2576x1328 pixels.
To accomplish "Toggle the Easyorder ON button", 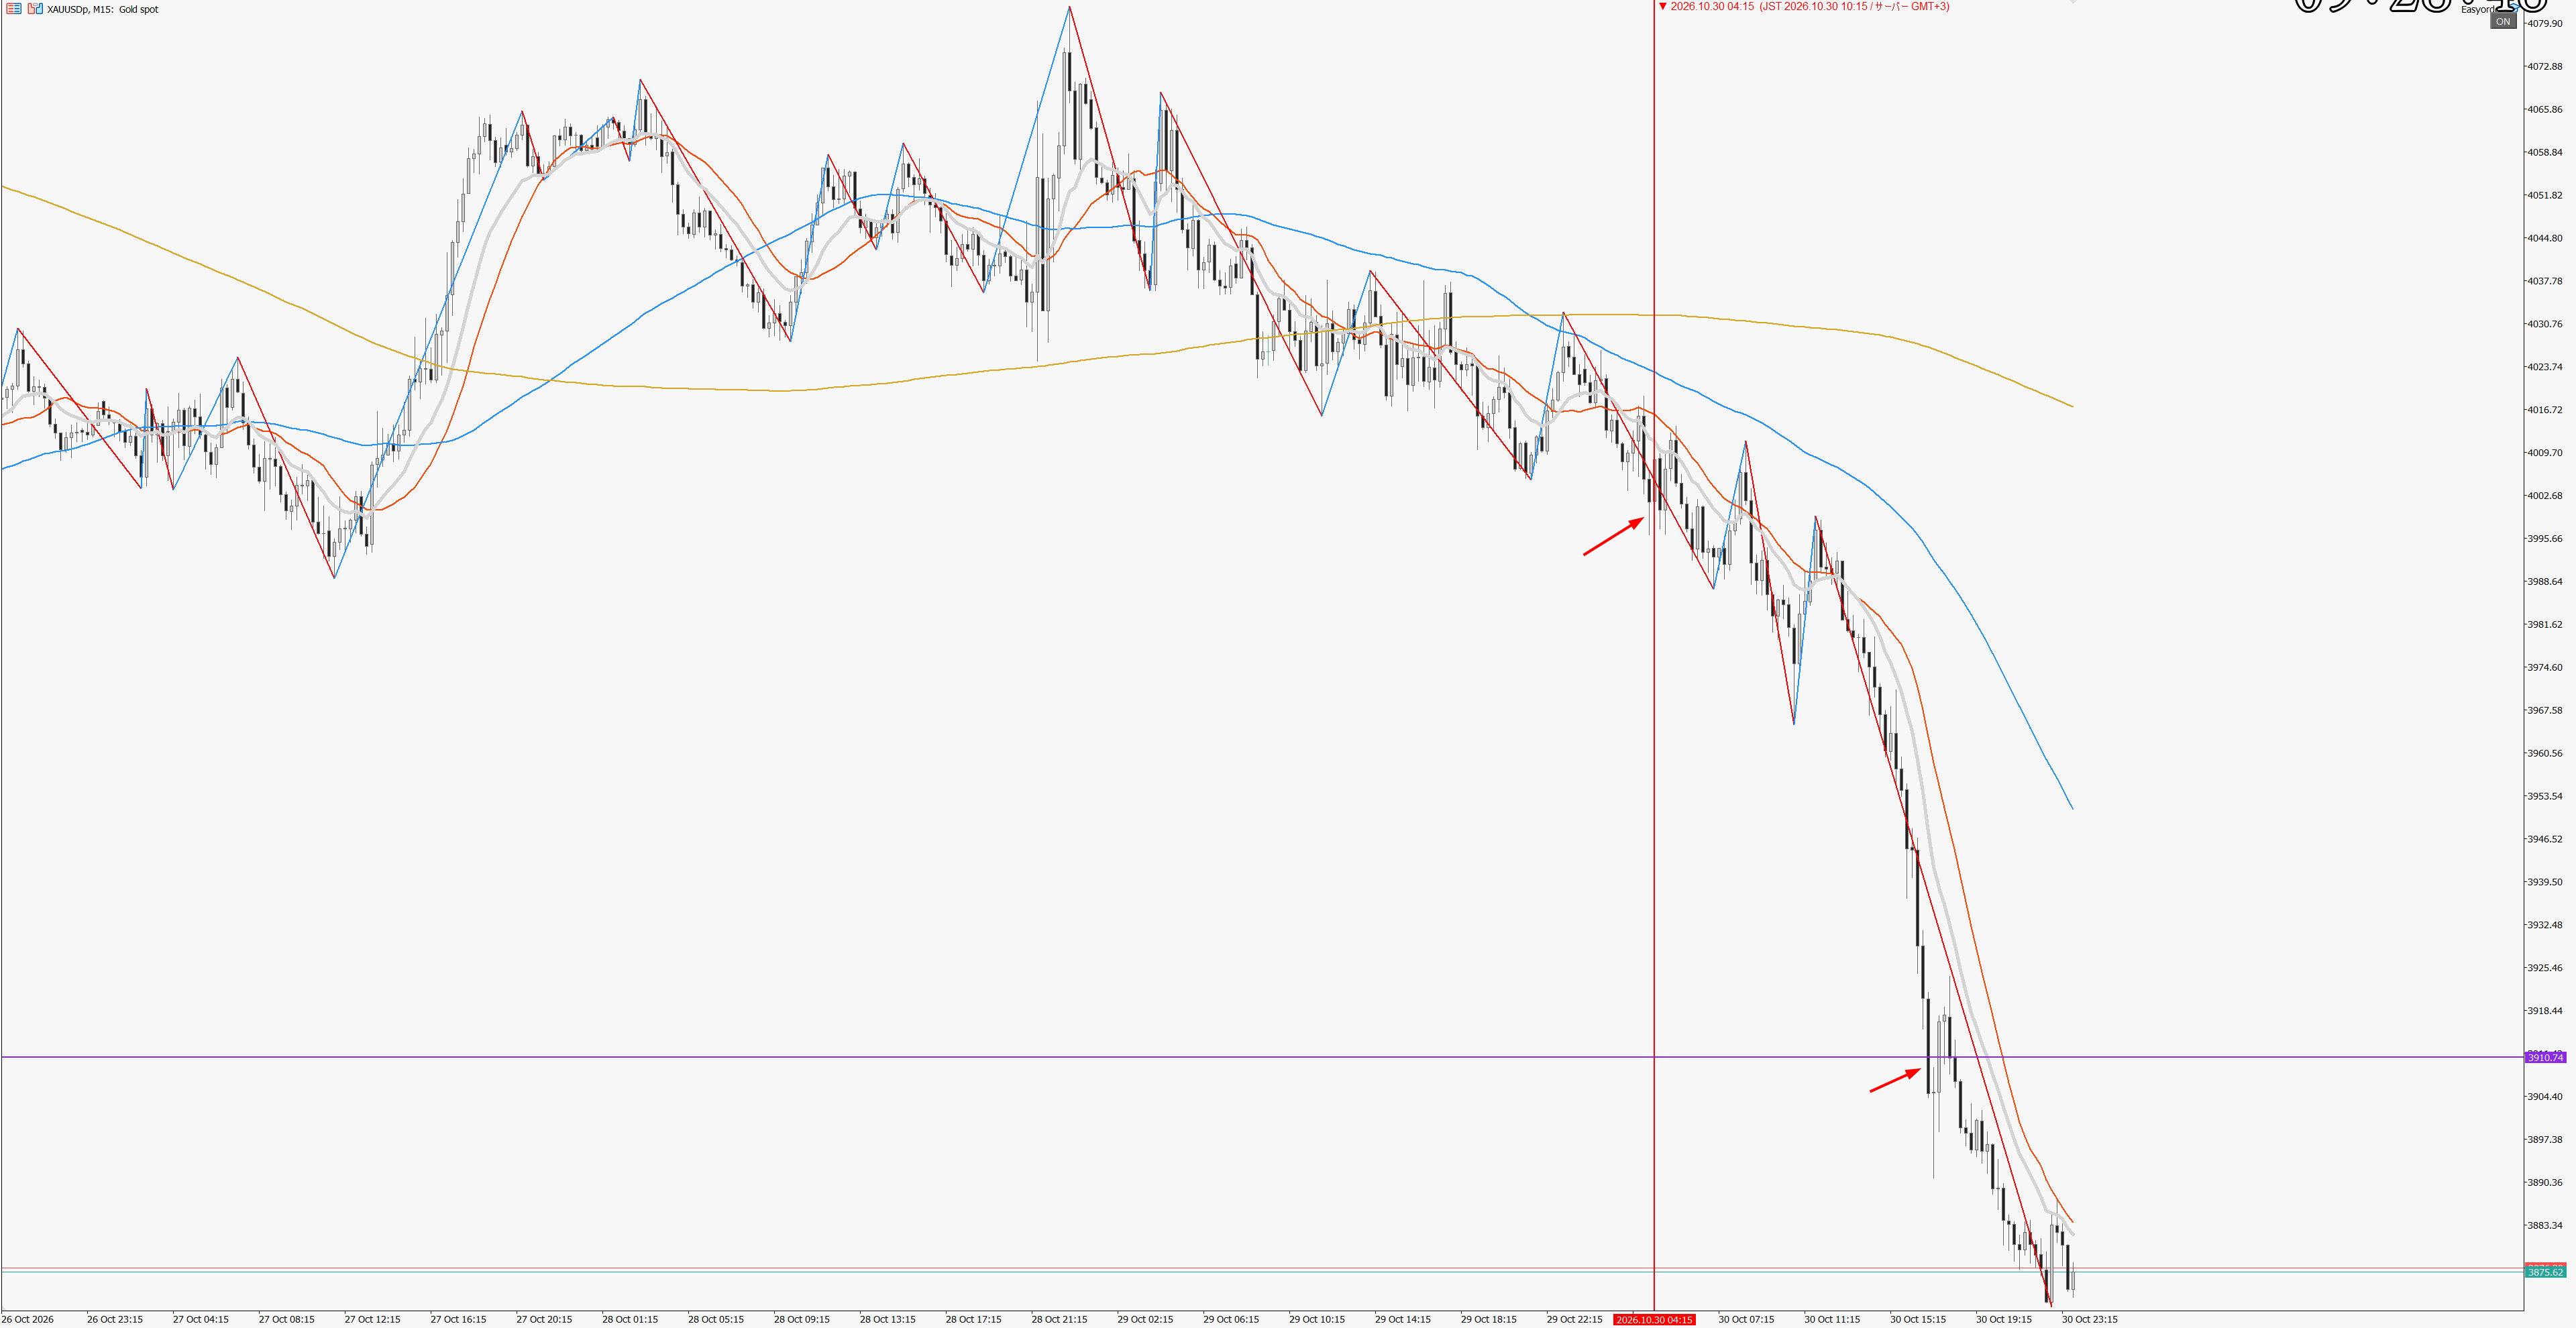I will click(x=2502, y=21).
